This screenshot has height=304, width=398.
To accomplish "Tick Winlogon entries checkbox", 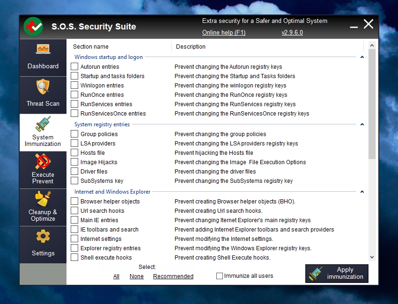I will click(74, 85).
